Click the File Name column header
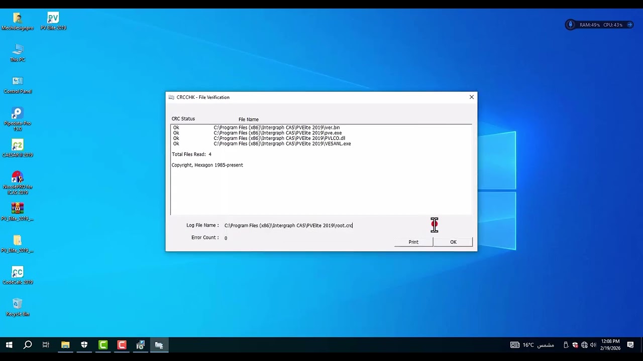This screenshot has height=361, width=643. tap(248, 119)
